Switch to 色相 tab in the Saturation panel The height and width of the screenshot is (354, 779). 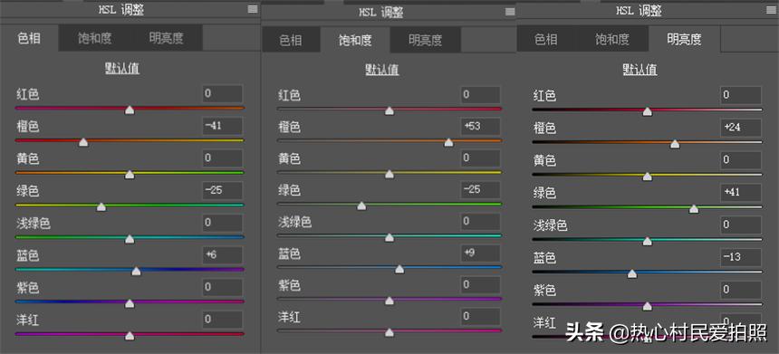[291, 40]
